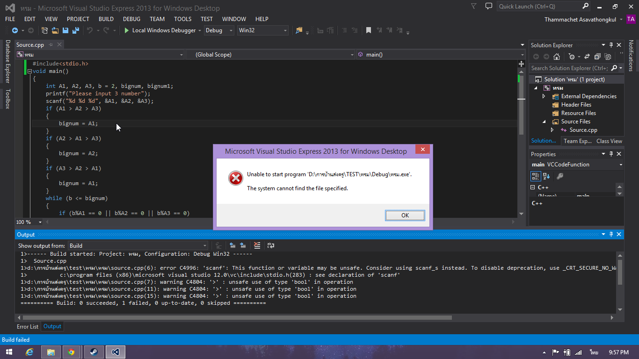639x359 pixels.
Task: Open the Notifications side tab
Action: pos(631,56)
